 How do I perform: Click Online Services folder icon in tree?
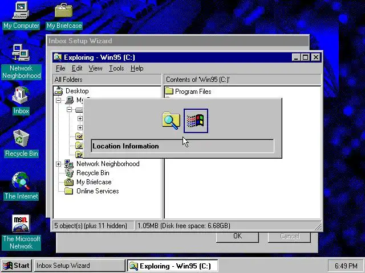tap(69, 191)
